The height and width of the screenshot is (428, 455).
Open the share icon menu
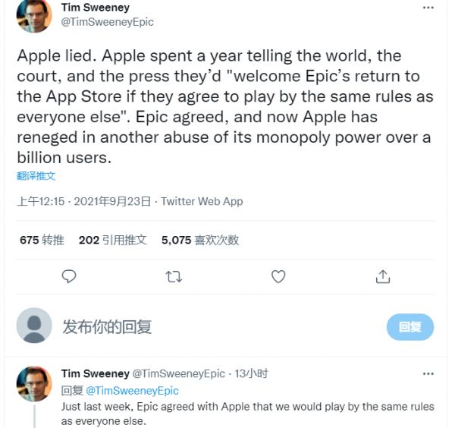[383, 276]
